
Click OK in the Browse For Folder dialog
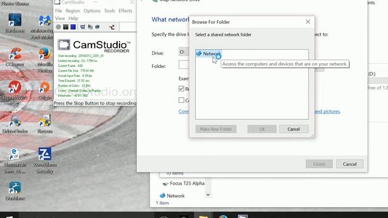262,129
